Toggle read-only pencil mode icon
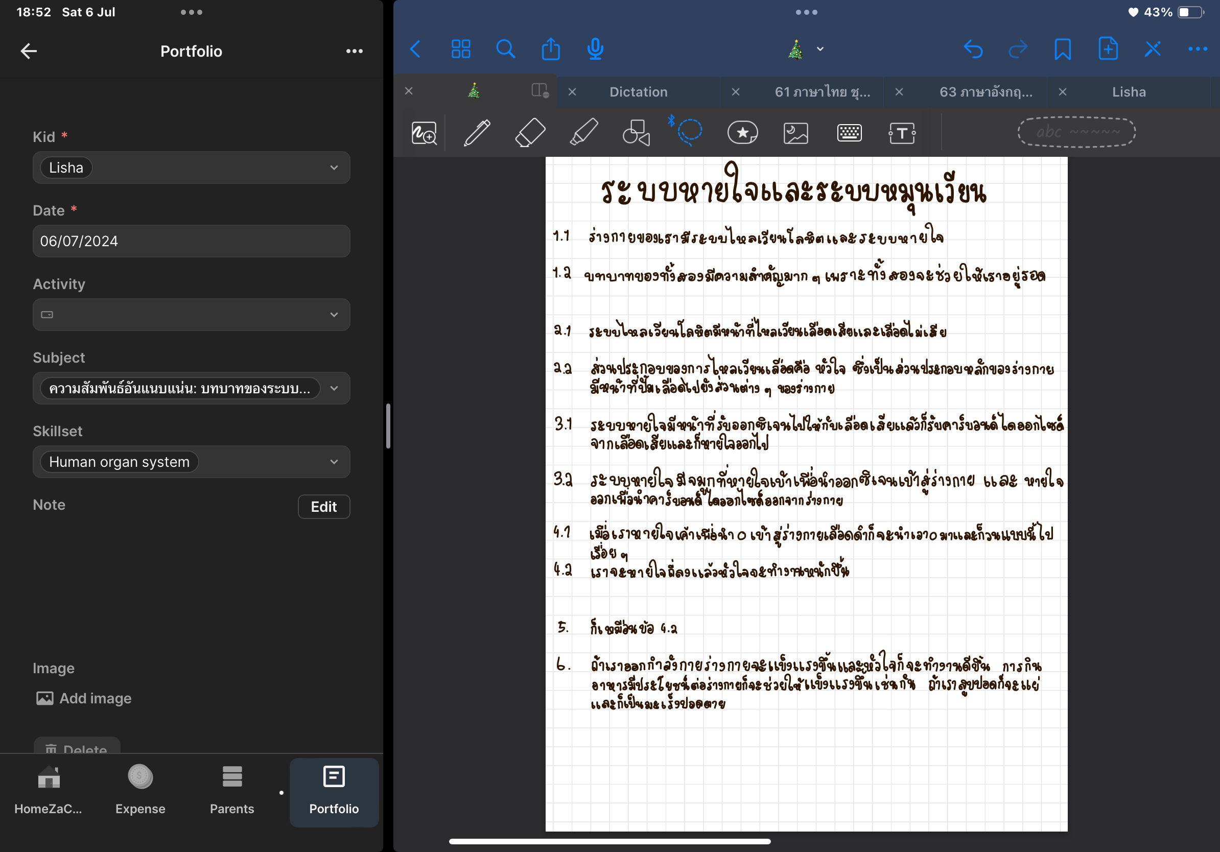Screen dimensions: 1220x852 click(x=1152, y=49)
